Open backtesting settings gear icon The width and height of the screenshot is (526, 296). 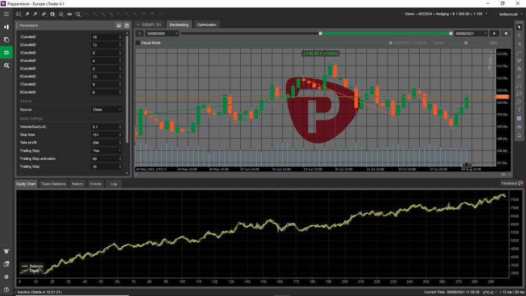140,34
